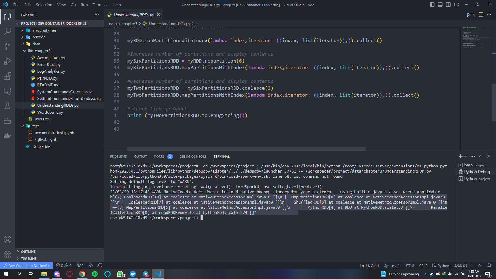Screen dimensions: 496x279
Task: Open Source Control view
Action: (7, 46)
